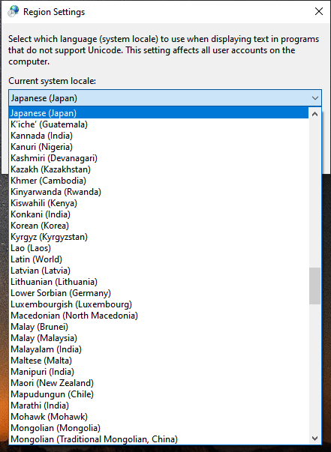Select Korean (Korea) locale

158,226
